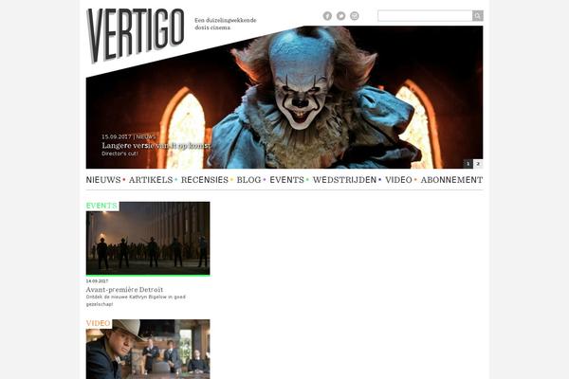
Task: Open headline 'Langere versie van It op komst'
Action: pyautogui.click(x=156, y=146)
